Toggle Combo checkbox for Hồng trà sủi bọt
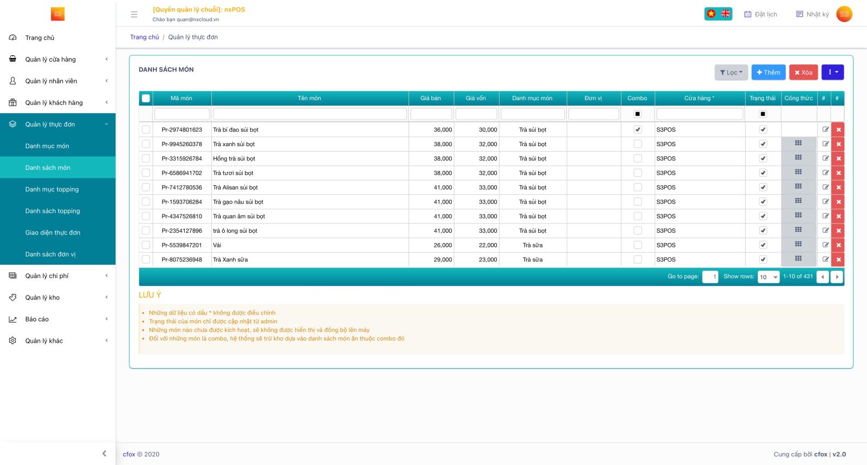867x465 pixels. point(637,159)
